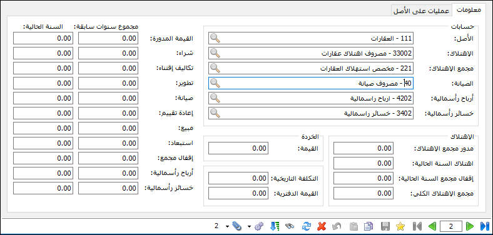493x235 pixels.
Task: Click خسائر رأسمالية row previous years field
Action: pos(108,188)
